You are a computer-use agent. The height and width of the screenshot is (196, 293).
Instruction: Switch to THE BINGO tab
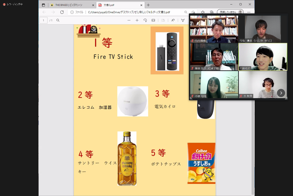point(71,5)
